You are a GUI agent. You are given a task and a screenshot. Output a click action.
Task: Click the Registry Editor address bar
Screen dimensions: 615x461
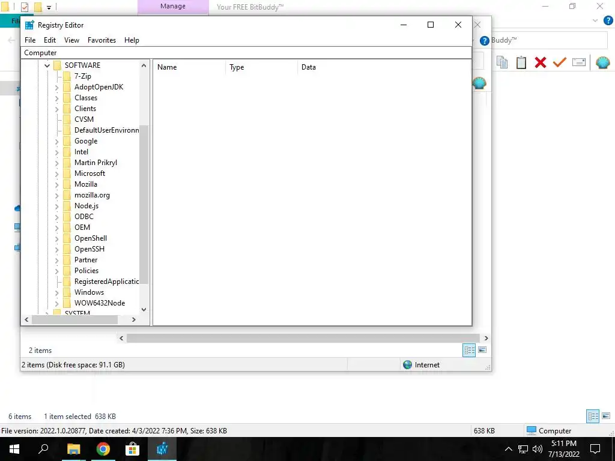pos(246,53)
